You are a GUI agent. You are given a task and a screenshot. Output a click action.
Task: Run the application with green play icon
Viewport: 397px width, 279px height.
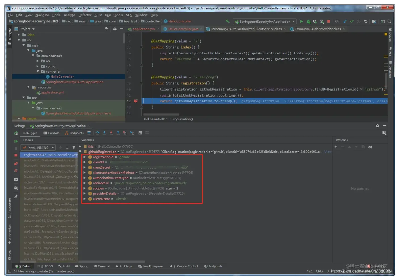coord(301,21)
